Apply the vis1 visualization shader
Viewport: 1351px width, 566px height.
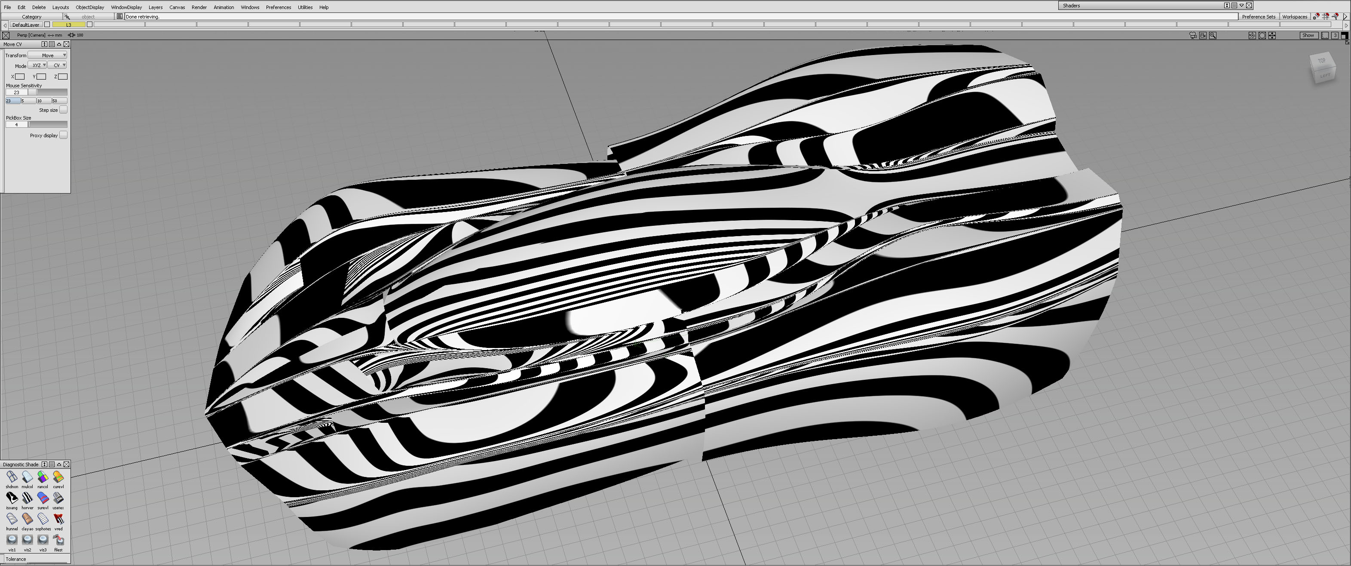12,540
